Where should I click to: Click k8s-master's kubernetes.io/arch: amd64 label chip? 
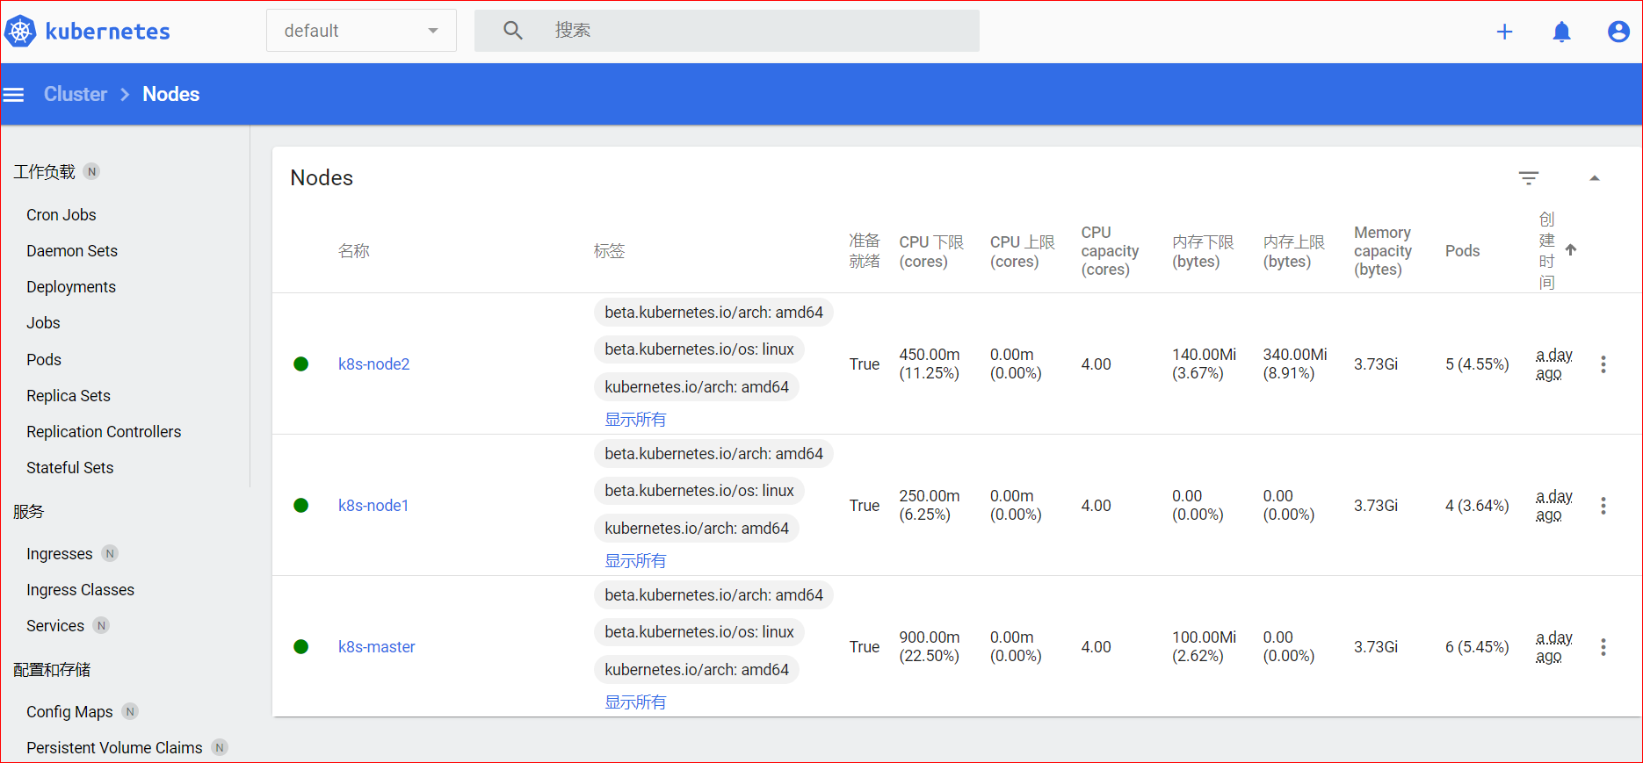(x=697, y=670)
